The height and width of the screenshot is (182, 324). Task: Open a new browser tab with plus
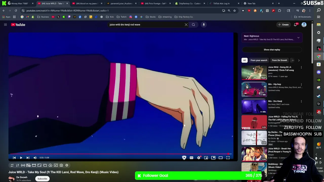(x=279, y=4)
